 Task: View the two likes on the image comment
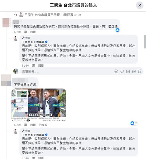(x=134, y=123)
